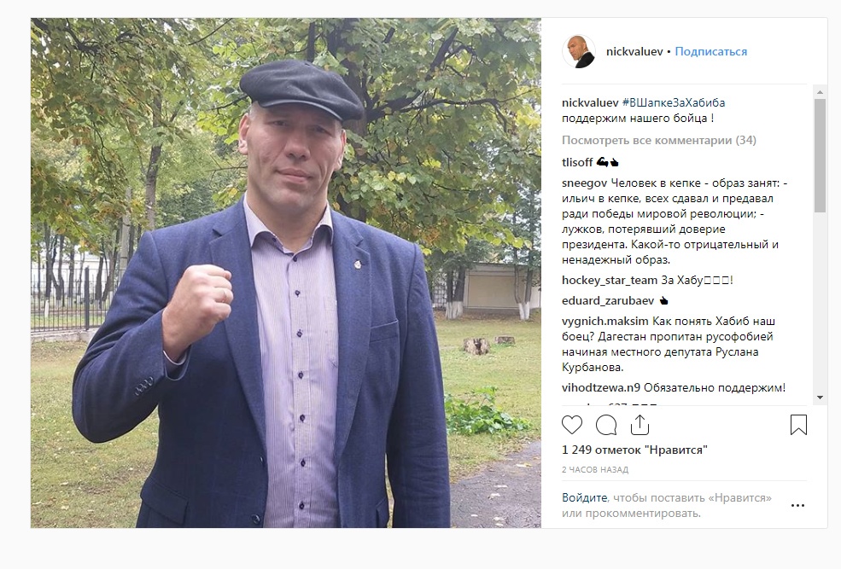Click Войдите login link
This screenshot has height=569, width=841.
point(584,497)
